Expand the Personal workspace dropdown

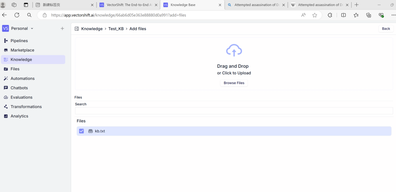(x=32, y=29)
